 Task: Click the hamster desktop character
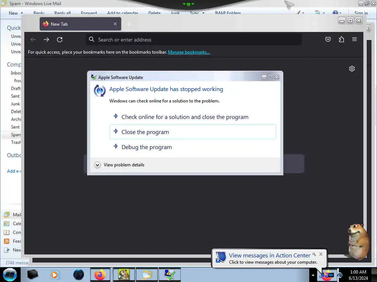pos(358,241)
